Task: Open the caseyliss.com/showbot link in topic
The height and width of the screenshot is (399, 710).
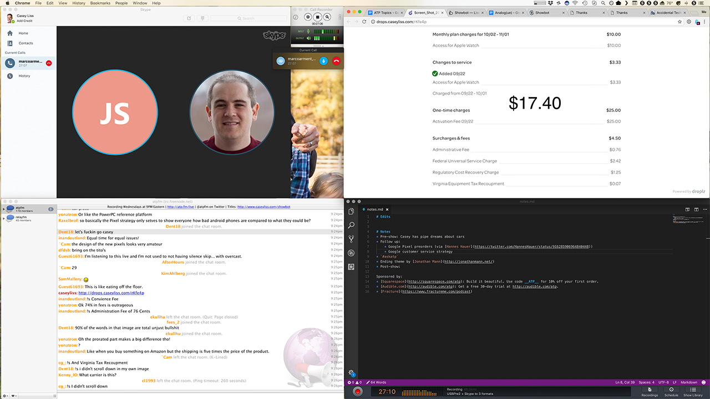Action: coord(263,207)
